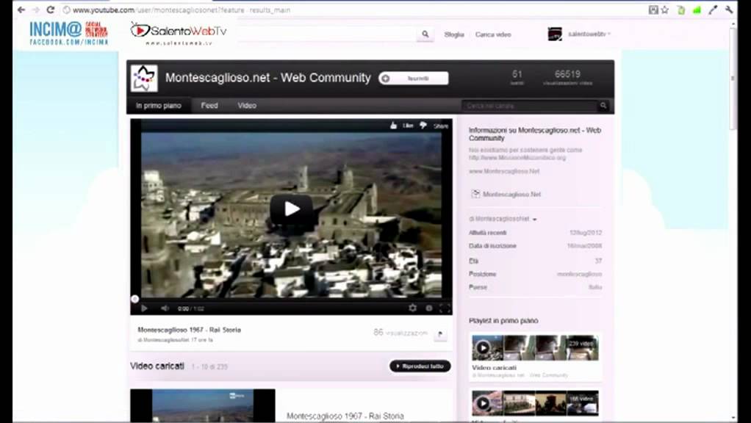Click the channel search magnifier icon
The image size is (751, 423).
(x=603, y=106)
